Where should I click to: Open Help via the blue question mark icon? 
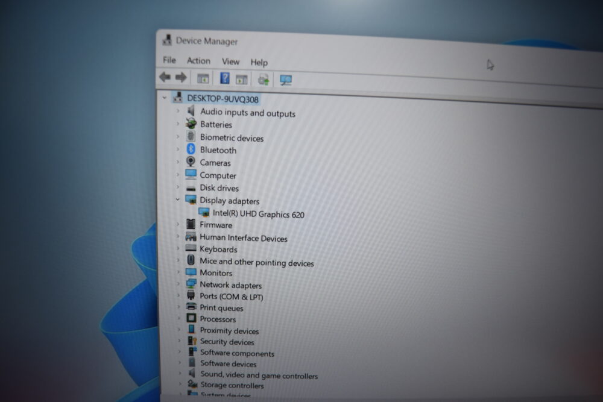point(225,78)
